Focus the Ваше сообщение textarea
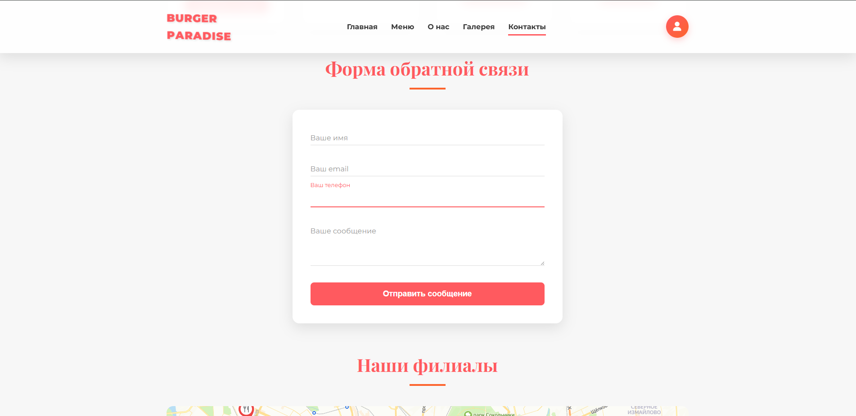 pos(427,245)
